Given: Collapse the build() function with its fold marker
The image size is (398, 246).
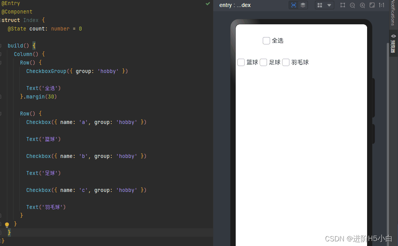Looking at the screenshot, I should 1,45.
